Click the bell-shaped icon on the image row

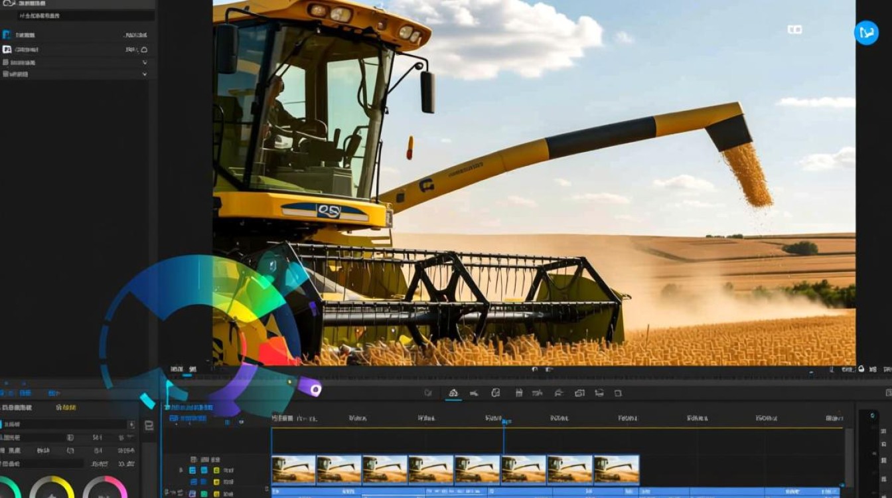[144, 49]
